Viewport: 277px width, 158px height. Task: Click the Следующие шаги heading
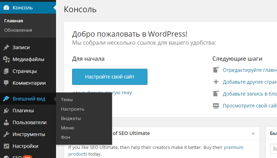237,59
